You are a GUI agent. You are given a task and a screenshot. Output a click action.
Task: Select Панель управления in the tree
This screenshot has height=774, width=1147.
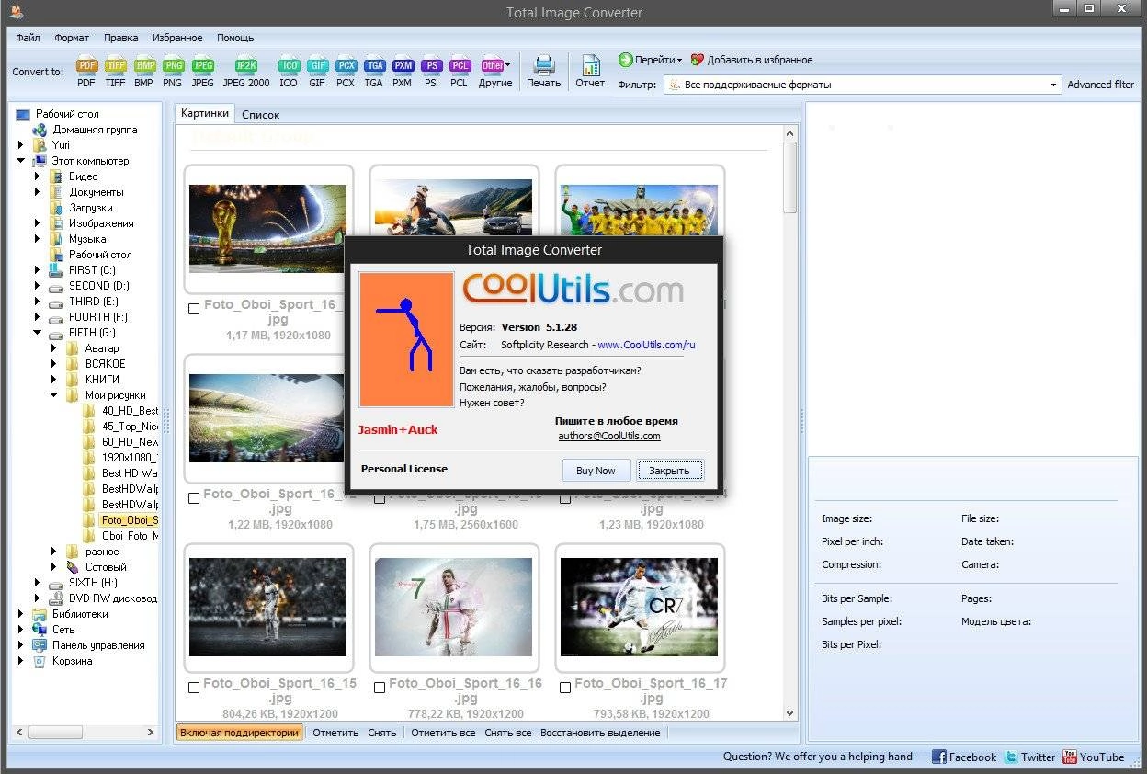pos(98,645)
